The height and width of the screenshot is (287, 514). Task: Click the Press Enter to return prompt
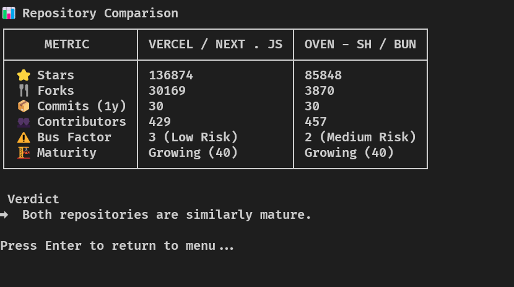click(117, 245)
